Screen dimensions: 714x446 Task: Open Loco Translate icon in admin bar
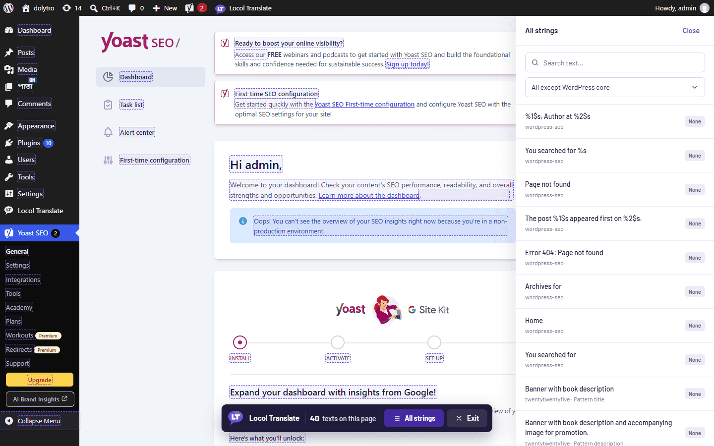pyautogui.click(x=220, y=8)
